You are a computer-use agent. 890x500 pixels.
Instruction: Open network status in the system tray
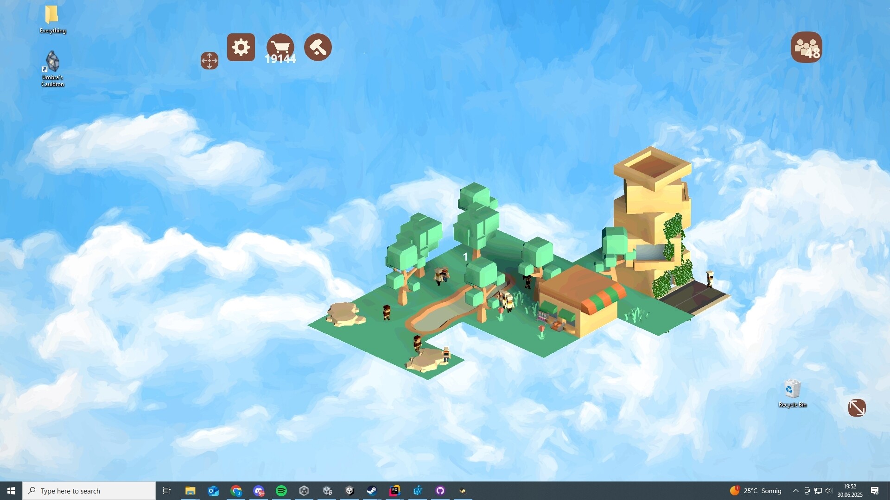pyautogui.click(x=818, y=491)
